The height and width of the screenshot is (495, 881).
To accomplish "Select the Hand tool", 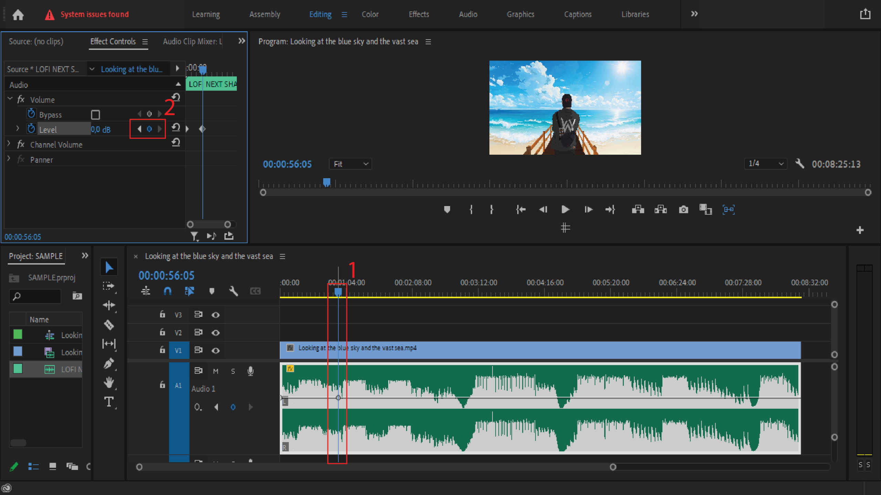I will tap(109, 382).
